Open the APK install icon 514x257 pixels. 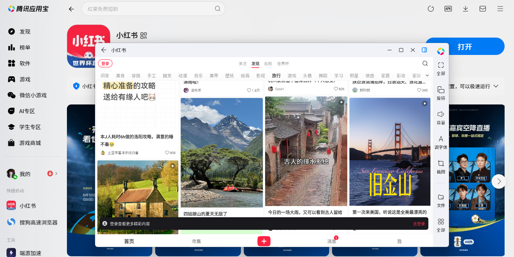(x=448, y=9)
